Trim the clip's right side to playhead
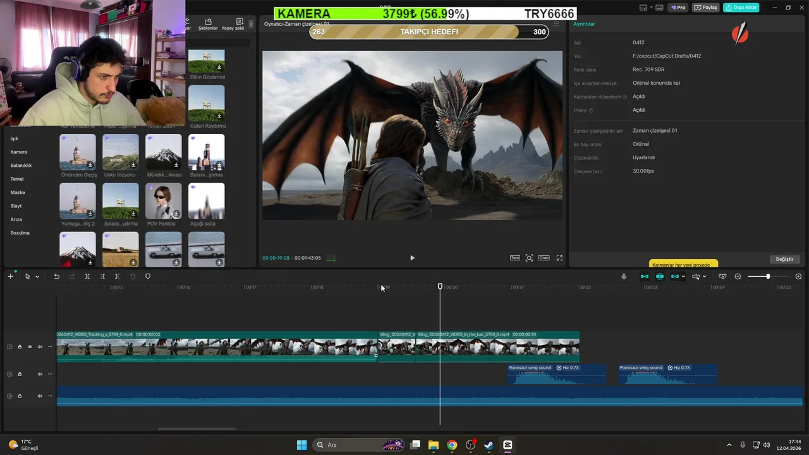This screenshot has width=809, height=455. (117, 276)
